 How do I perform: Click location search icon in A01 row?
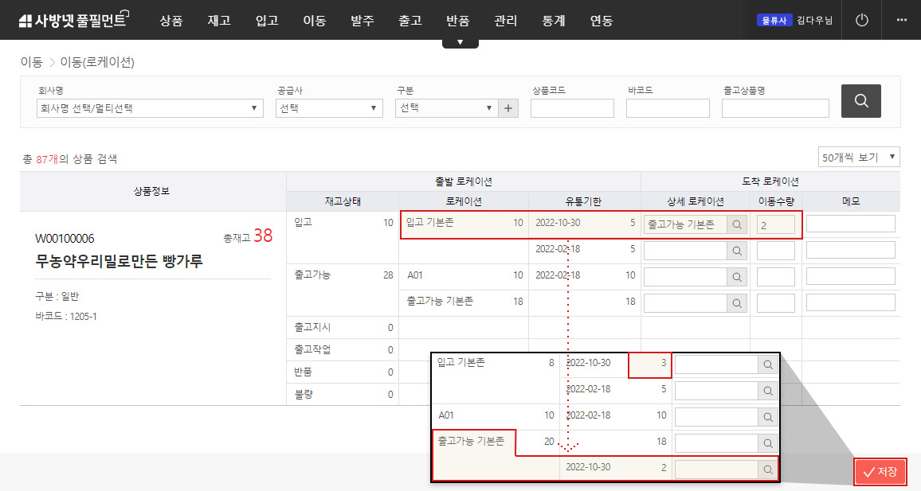pos(737,277)
